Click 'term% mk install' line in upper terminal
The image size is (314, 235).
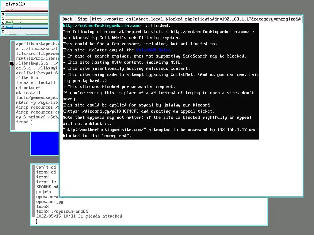tap(36, 83)
